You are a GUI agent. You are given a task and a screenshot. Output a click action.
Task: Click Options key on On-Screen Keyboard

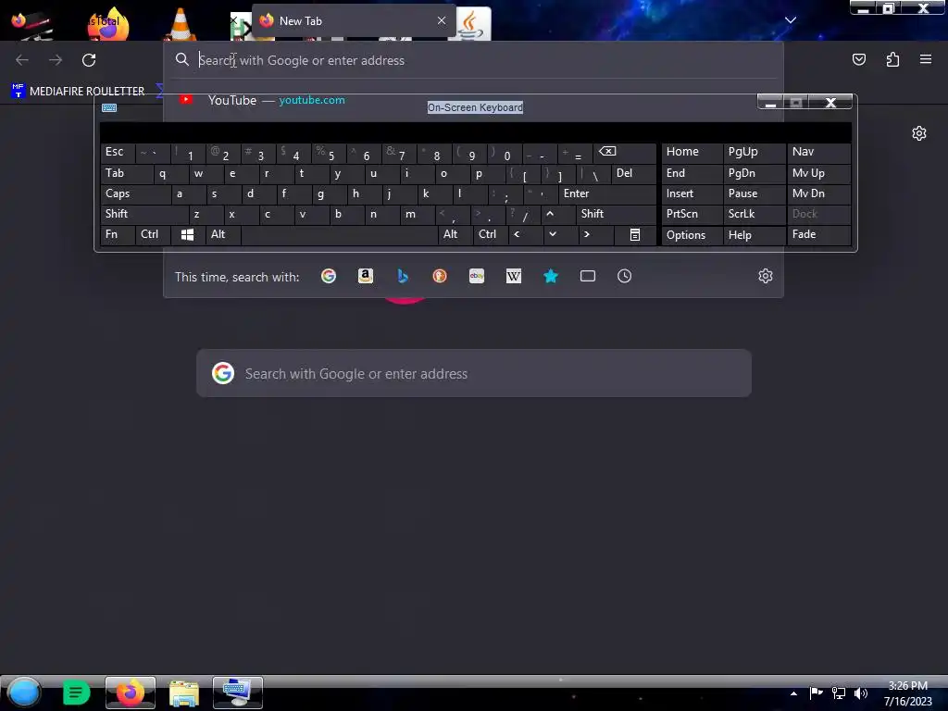pos(692,235)
